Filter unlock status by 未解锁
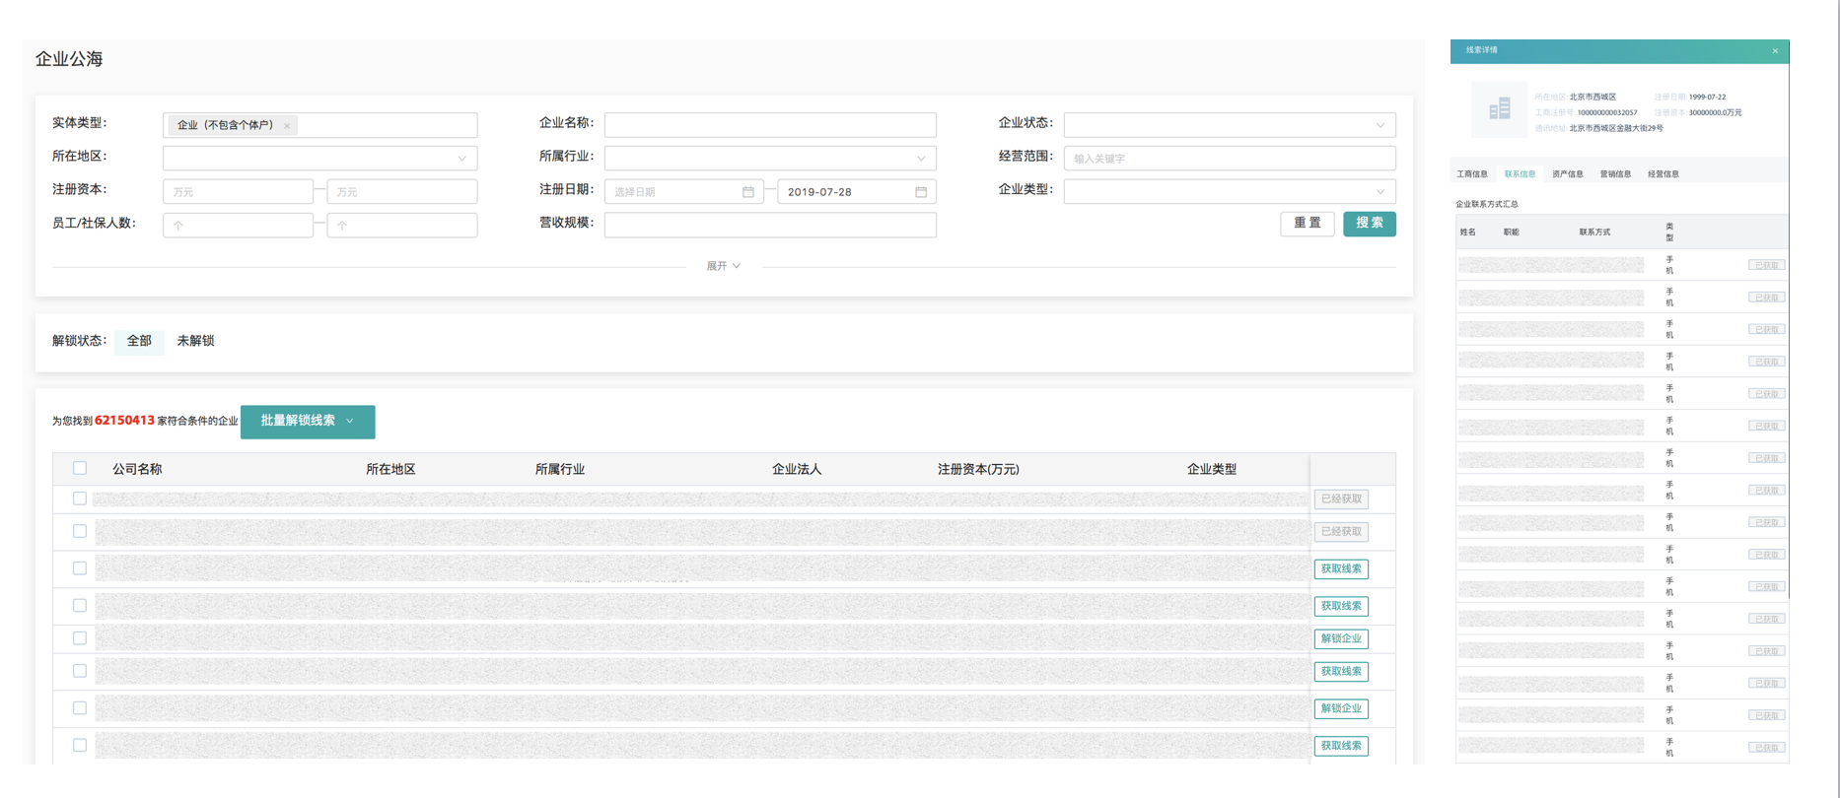Screen dimensions: 1840x798 click(x=195, y=341)
